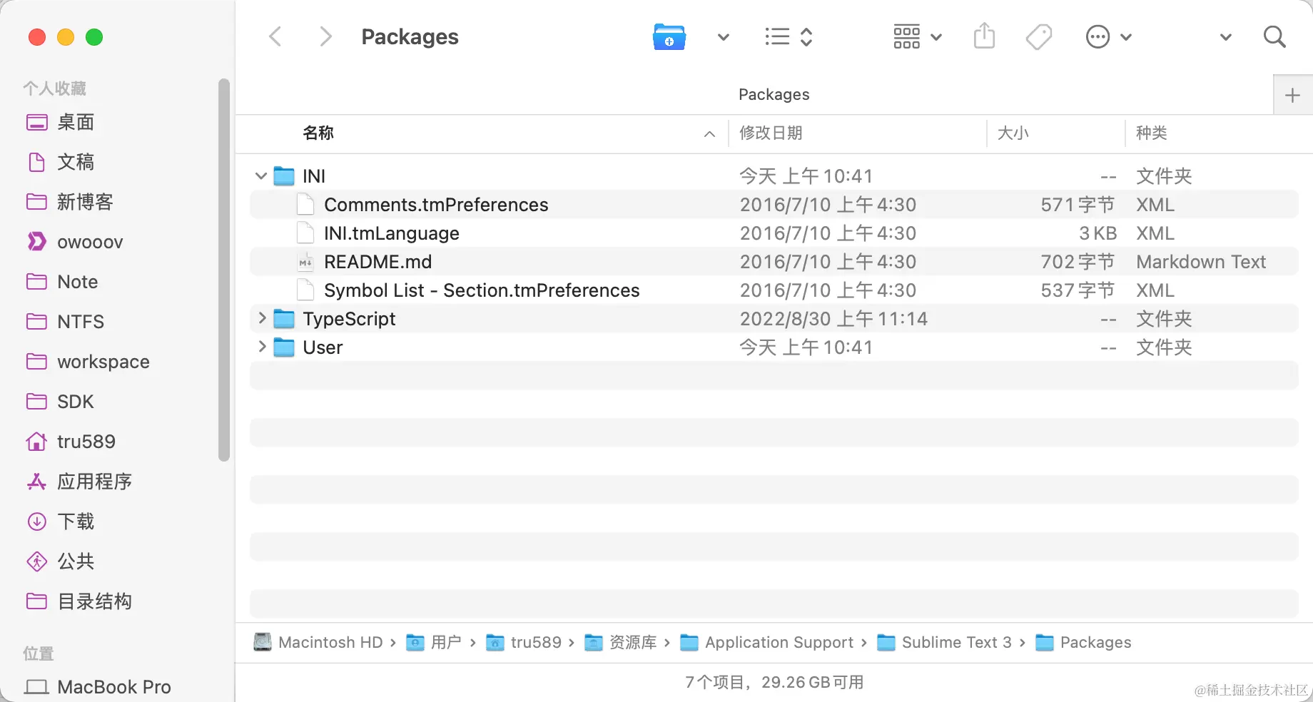The image size is (1313, 702).
Task: Open the more actions ellipsis menu
Action: coord(1108,36)
